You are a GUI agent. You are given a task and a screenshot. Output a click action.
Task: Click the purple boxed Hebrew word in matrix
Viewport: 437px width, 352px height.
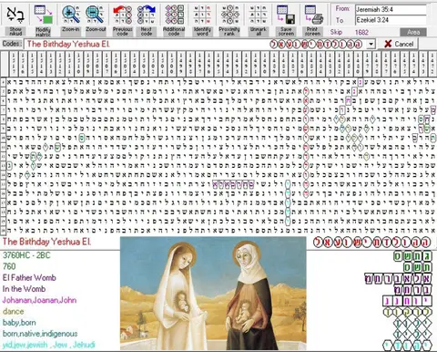233,184
